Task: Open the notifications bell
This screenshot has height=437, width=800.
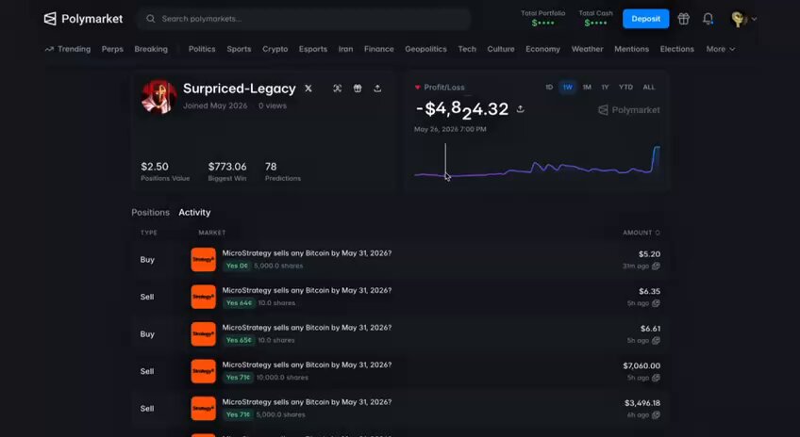Action: [x=708, y=19]
